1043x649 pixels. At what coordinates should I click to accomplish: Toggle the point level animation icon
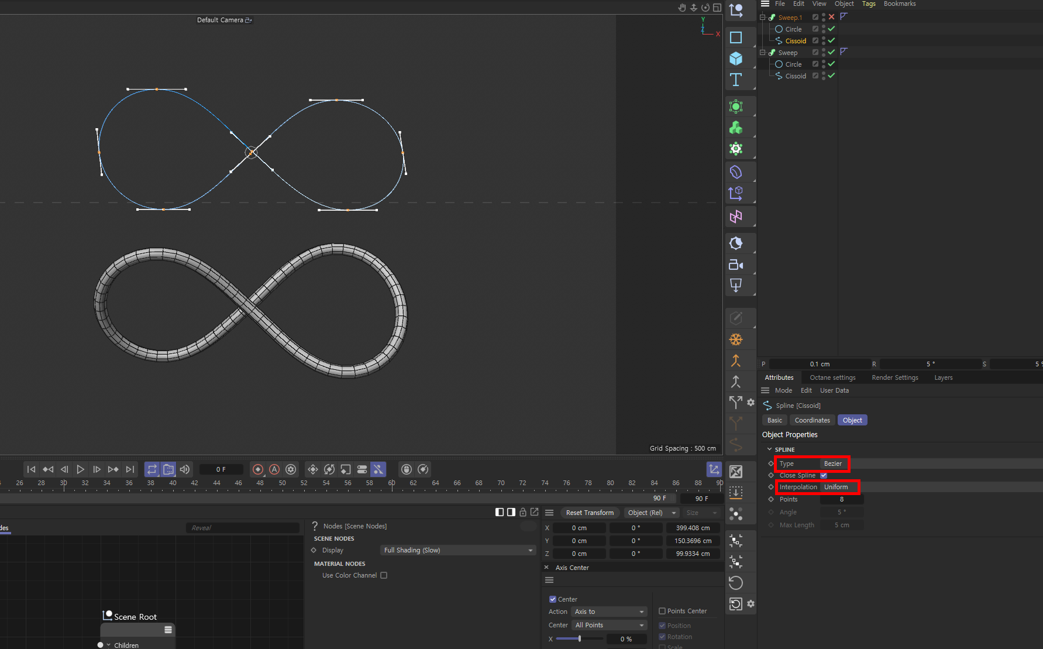pyautogui.click(x=378, y=469)
